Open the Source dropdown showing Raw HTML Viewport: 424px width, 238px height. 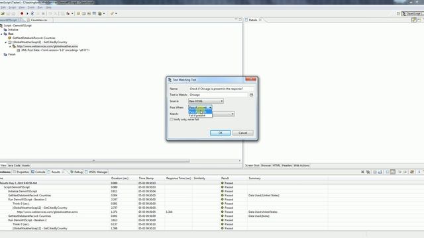tap(206, 101)
